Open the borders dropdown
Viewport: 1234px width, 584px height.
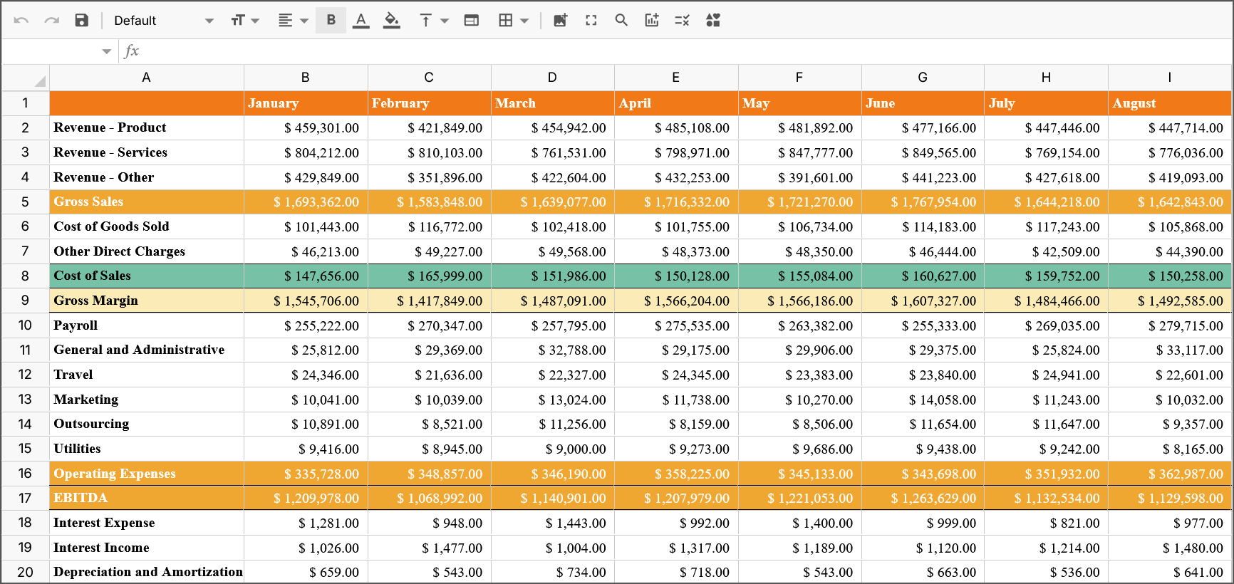pos(513,21)
